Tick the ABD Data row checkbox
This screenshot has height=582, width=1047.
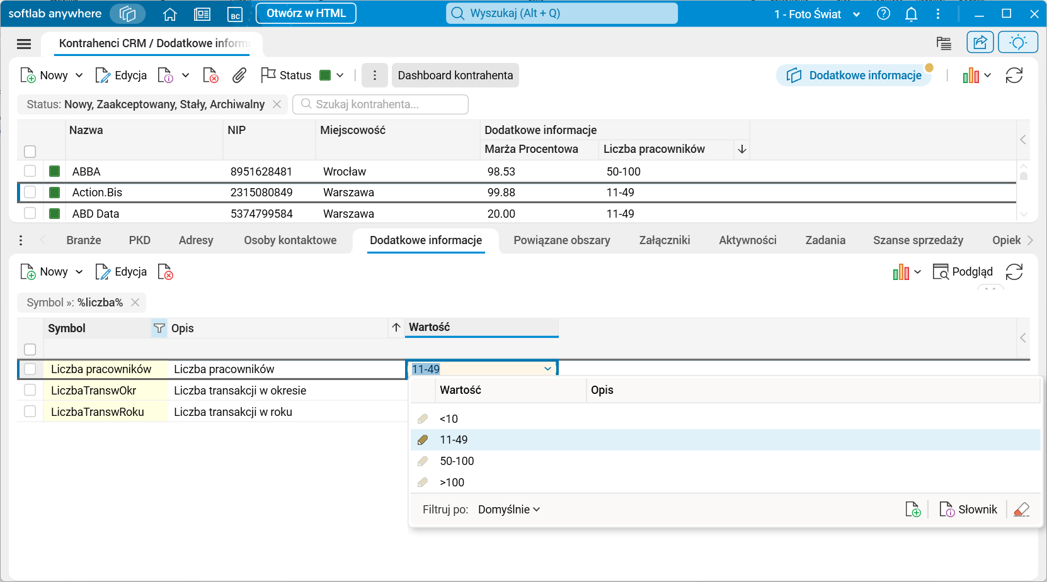click(x=30, y=213)
